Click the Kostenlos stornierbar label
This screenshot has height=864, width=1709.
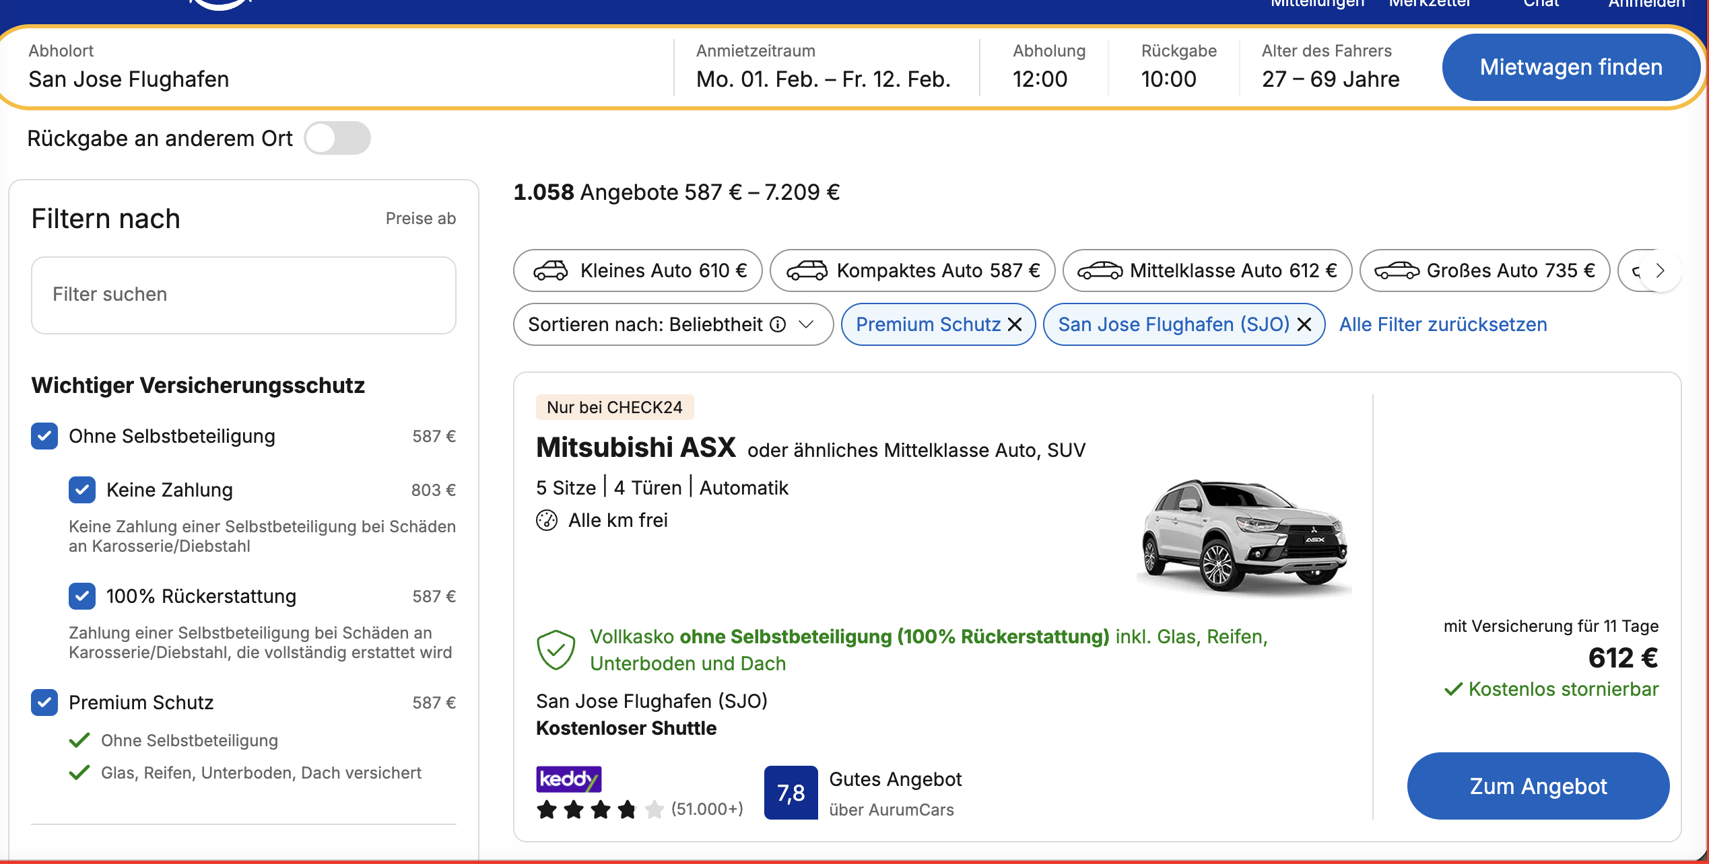pos(1551,689)
